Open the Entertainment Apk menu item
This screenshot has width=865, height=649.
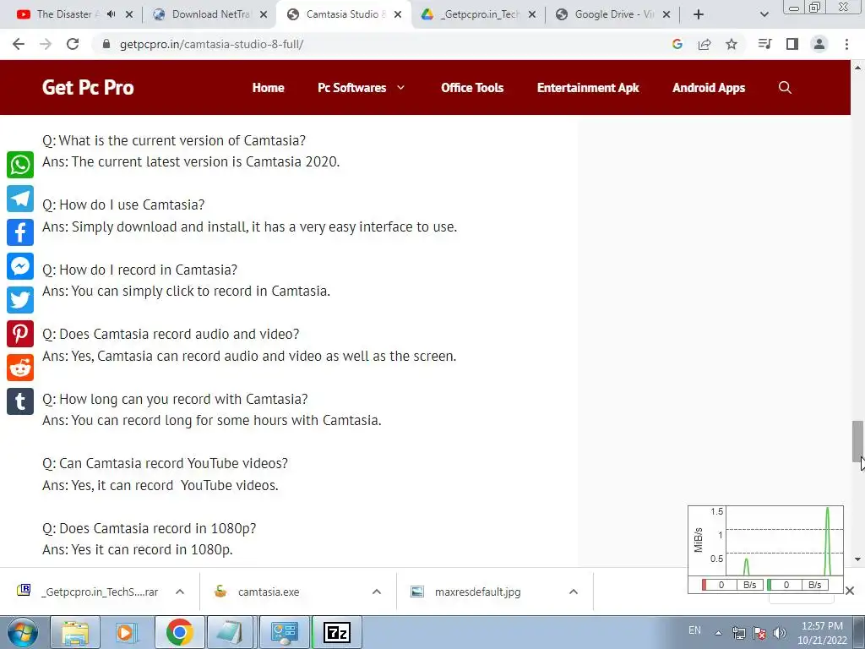tap(588, 88)
